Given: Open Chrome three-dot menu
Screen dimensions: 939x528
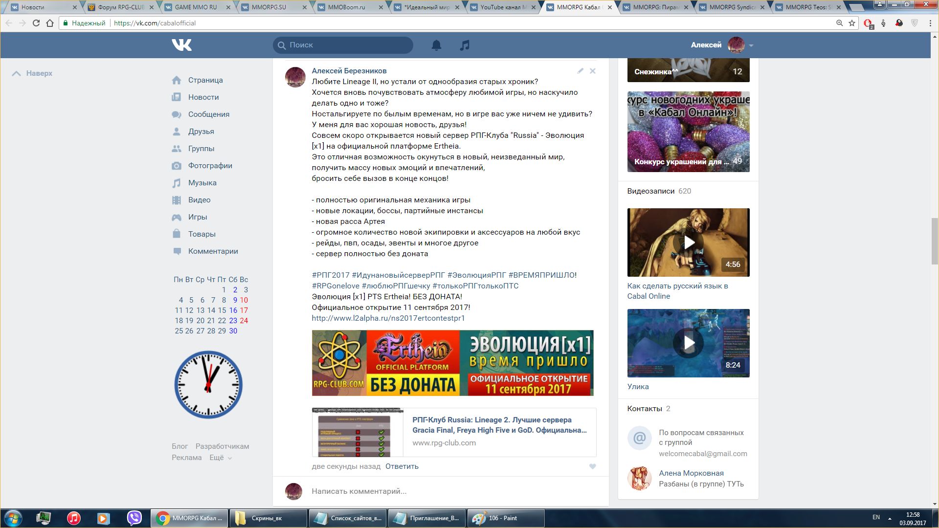Looking at the screenshot, I should [930, 23].
